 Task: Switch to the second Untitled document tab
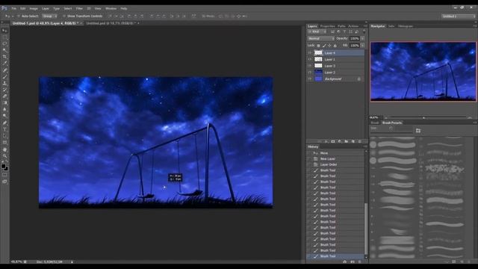point(111,23)
